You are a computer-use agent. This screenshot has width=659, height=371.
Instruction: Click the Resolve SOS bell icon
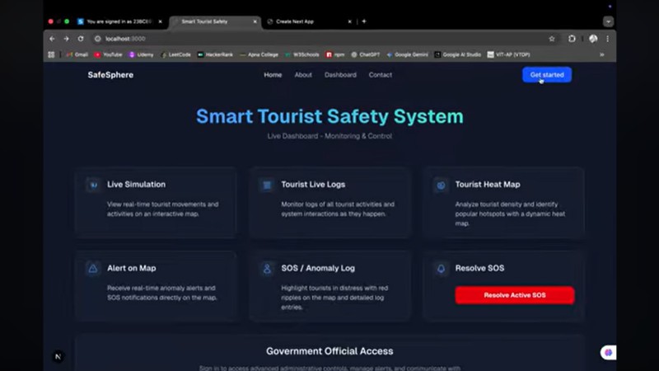coord(441,269)
